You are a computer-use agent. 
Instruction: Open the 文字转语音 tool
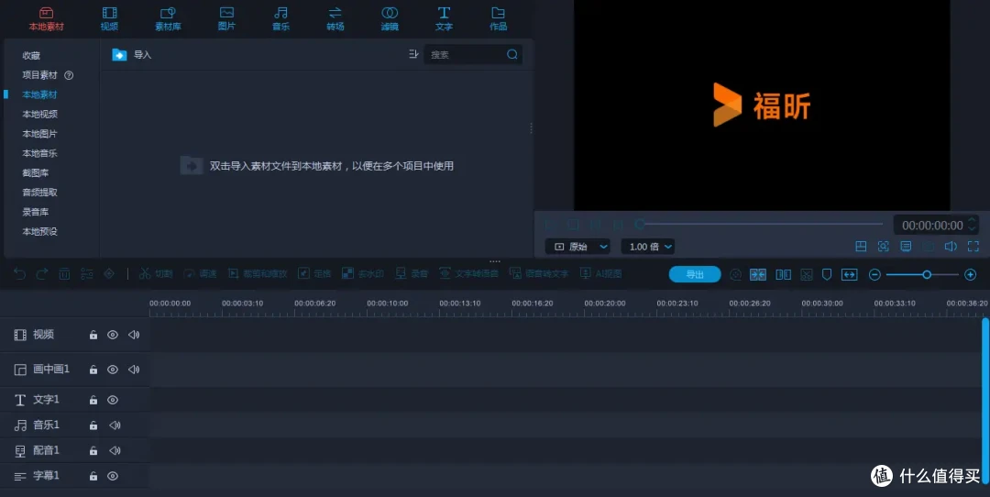point(468,273)
